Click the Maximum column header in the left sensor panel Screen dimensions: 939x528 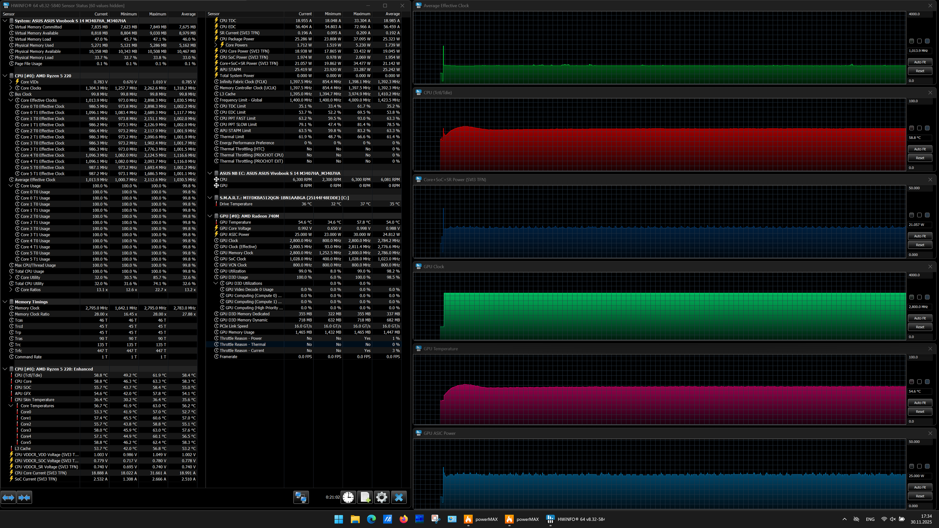click(157, 14)
